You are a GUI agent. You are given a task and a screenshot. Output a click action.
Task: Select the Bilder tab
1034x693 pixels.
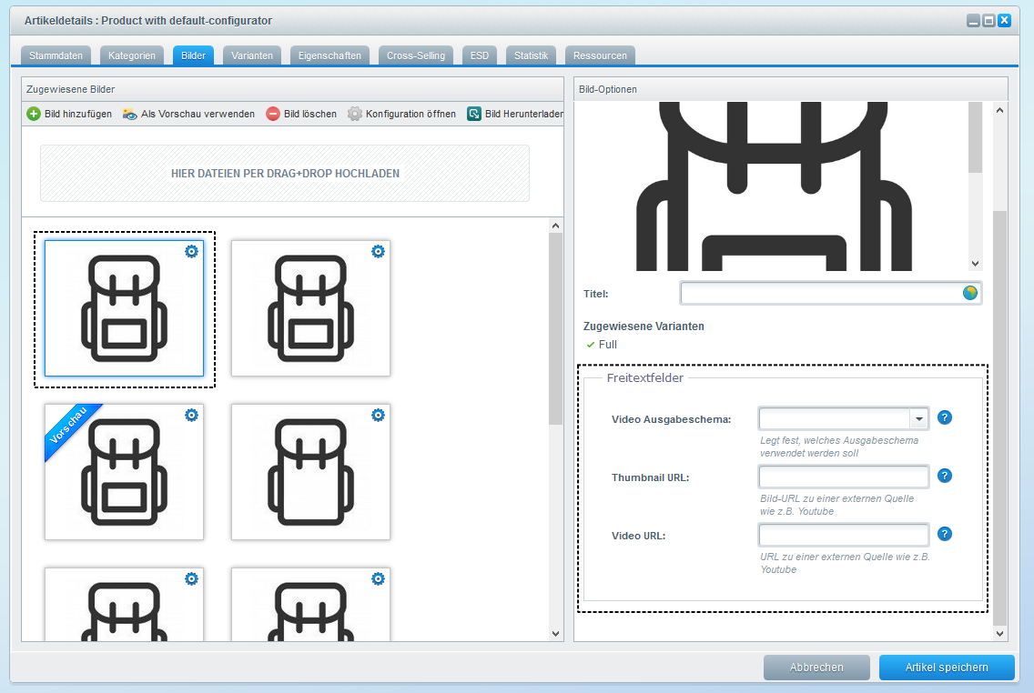point(193,55)
